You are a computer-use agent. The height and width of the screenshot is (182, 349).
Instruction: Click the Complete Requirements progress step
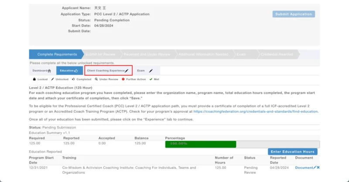[57, 54]
